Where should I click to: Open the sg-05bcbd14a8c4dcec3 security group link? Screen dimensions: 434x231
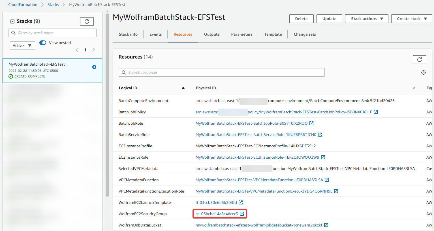(x=217, y=214)
